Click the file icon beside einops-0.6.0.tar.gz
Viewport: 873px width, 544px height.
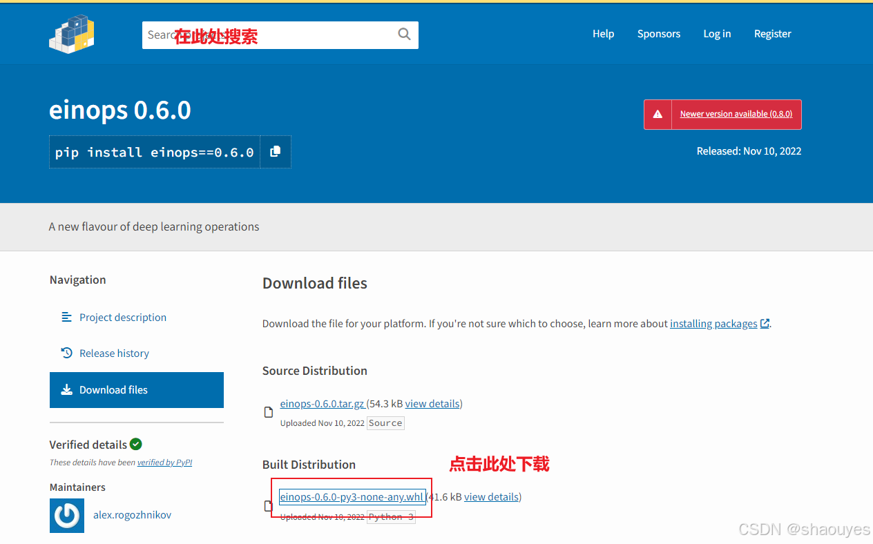[269, 413]
